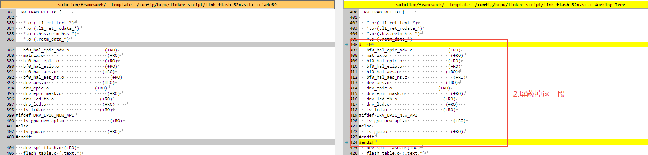This screenshot has width=648, height=155.
Task: Click the plus marker beside the added #endif line
Action: [347, 142]
